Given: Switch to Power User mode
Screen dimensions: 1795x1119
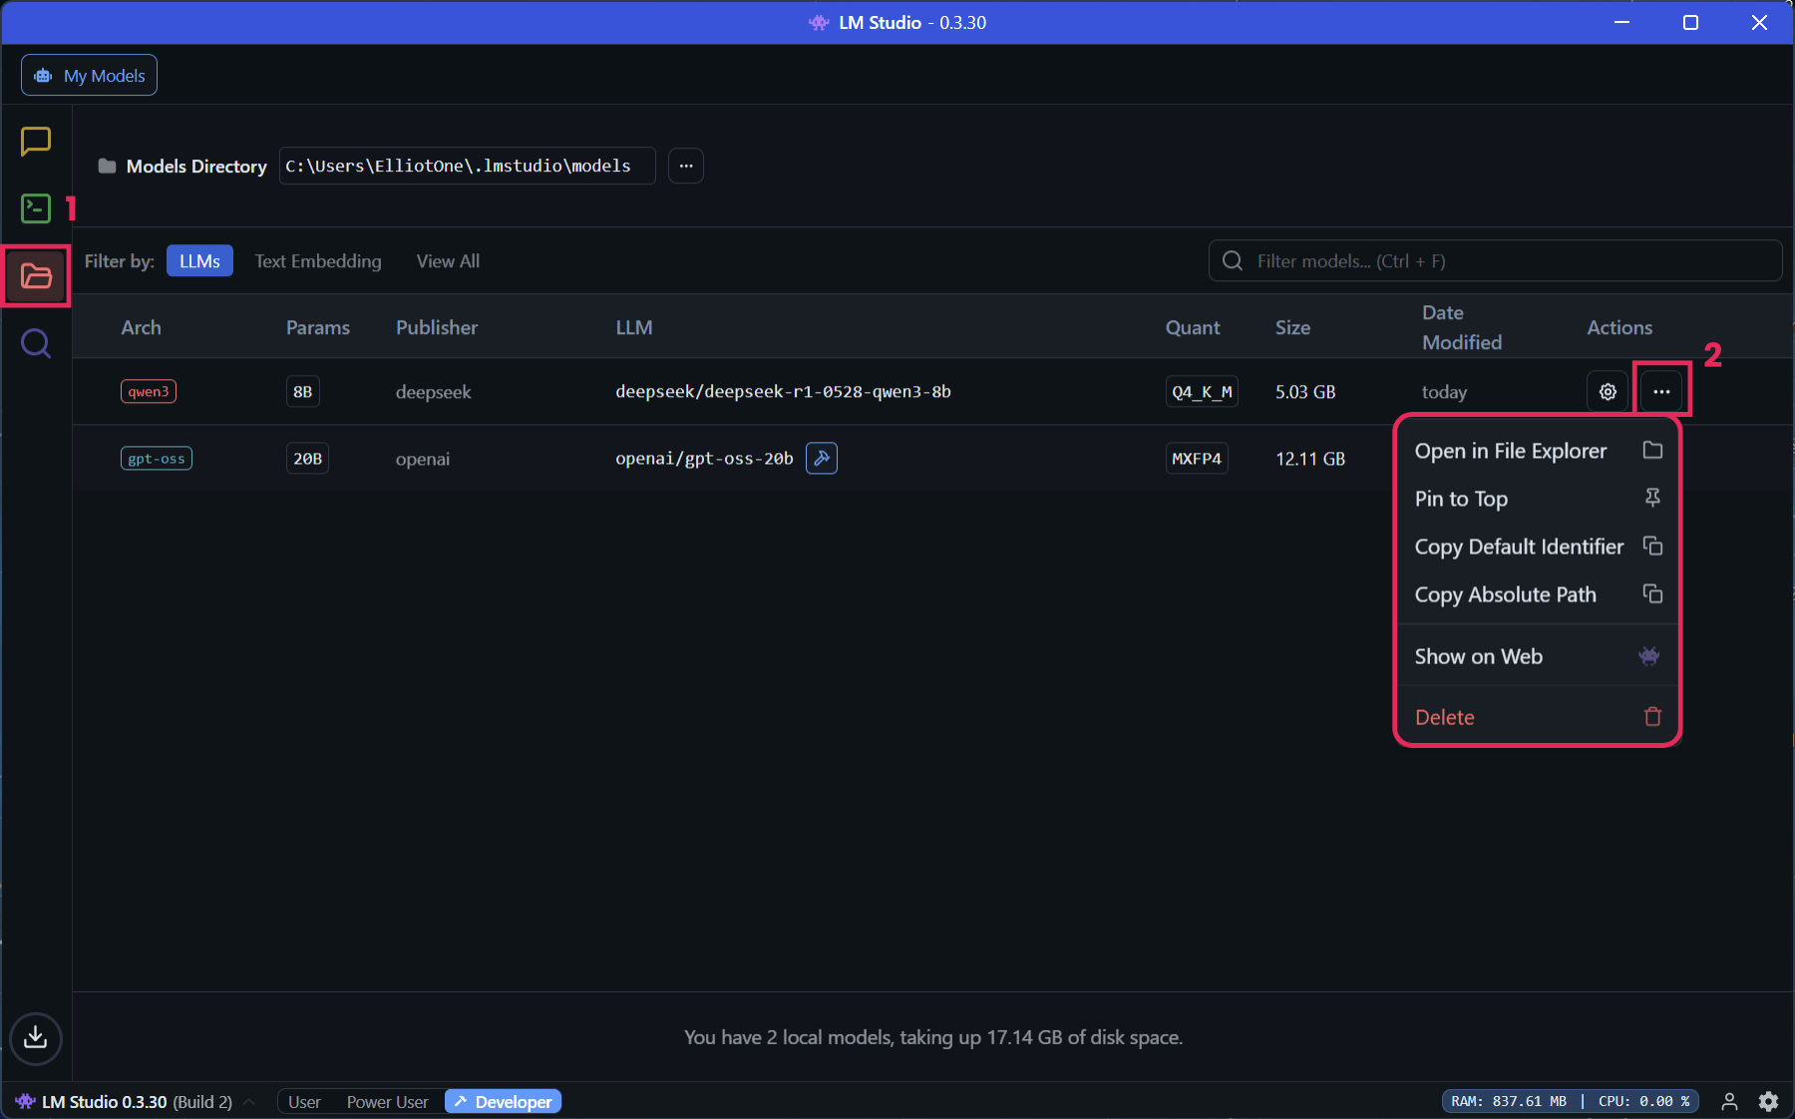Looking at the screenshot, I should pos(387,1102).
